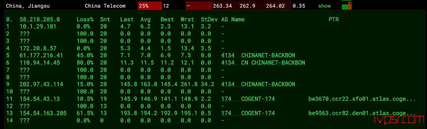Click the 34.2 StDev value
The image size is (427, 129).
click(x=208, y=84)
